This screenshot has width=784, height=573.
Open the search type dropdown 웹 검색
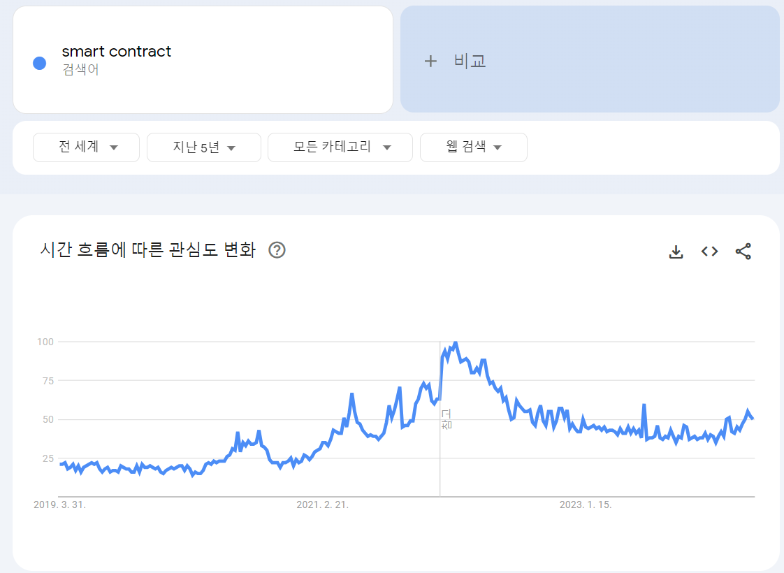[473, 147]
